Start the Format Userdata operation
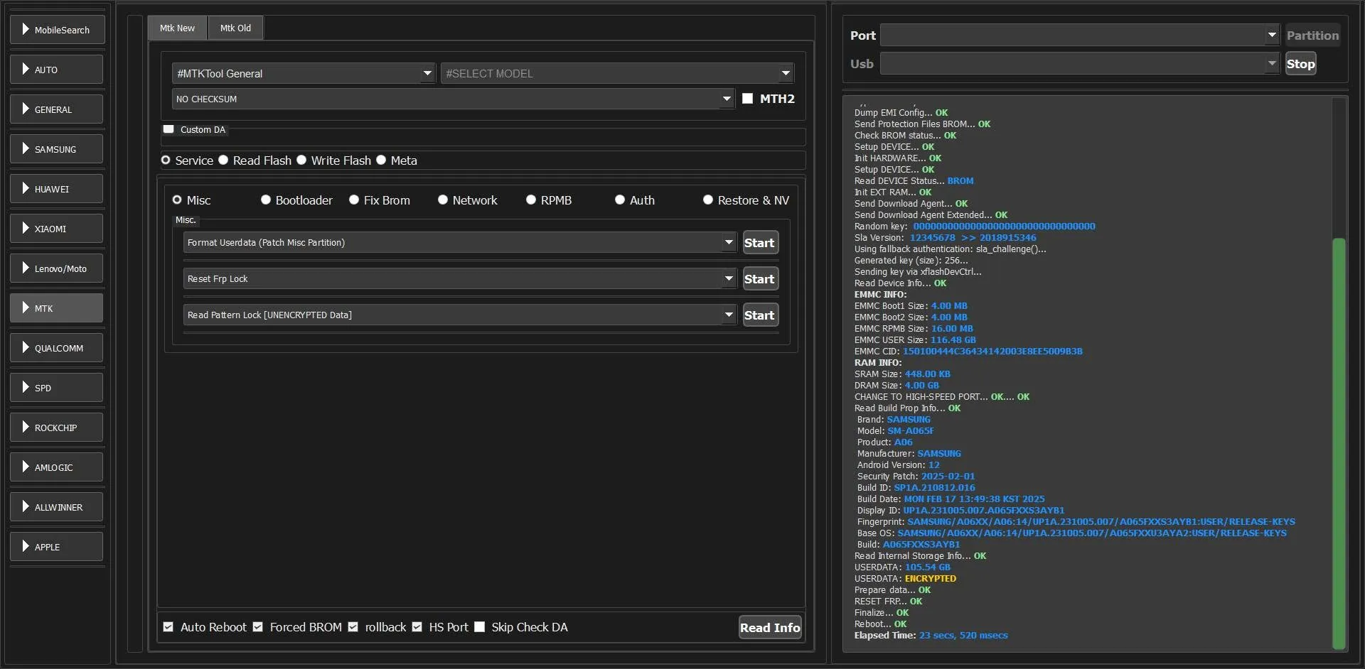Screen dimensions: 1365x669 [x=760, y=243]
